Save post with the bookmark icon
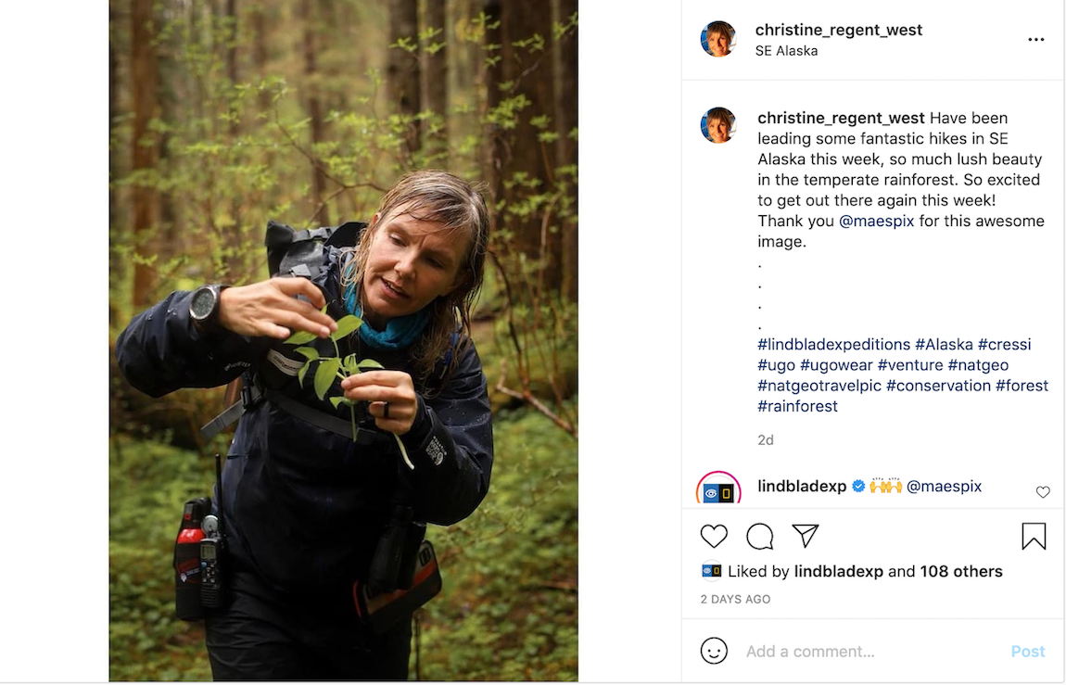 pos(1034,536)
